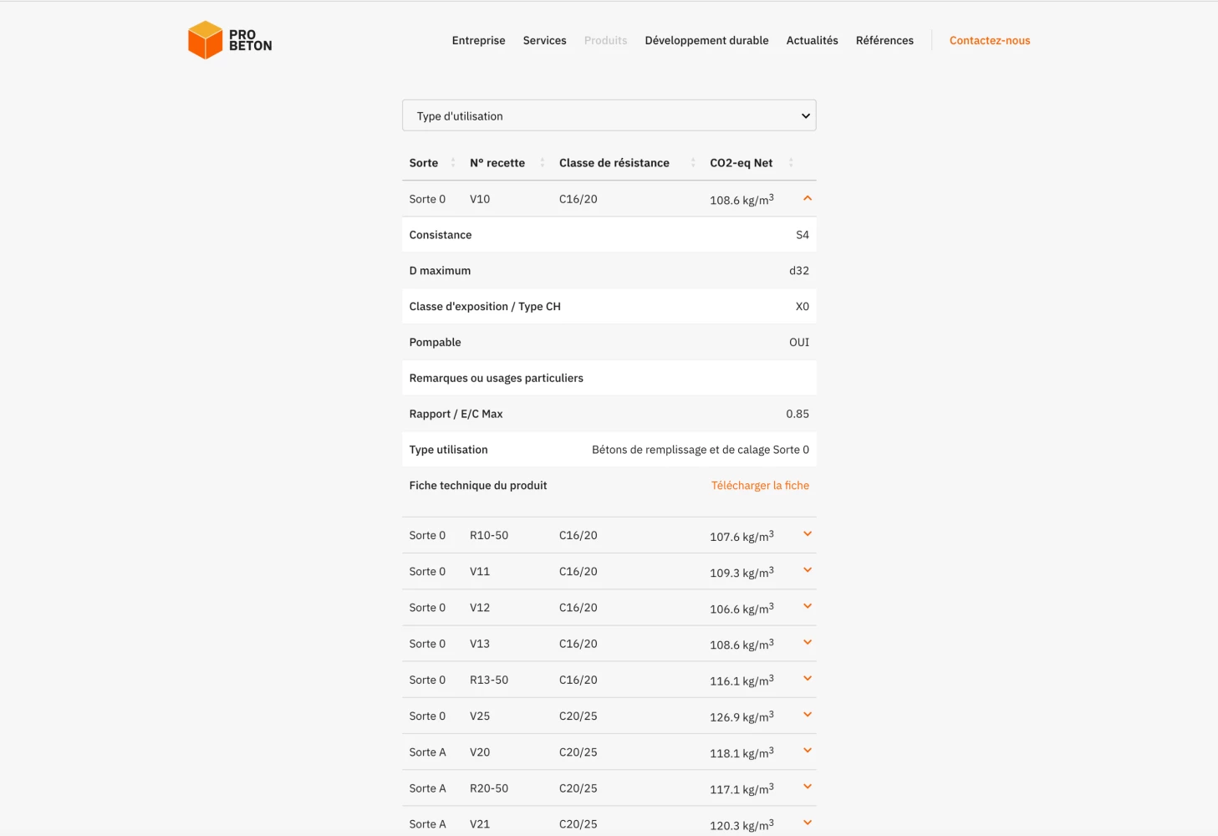Expand the V11 recipe row

click(808, 570)
